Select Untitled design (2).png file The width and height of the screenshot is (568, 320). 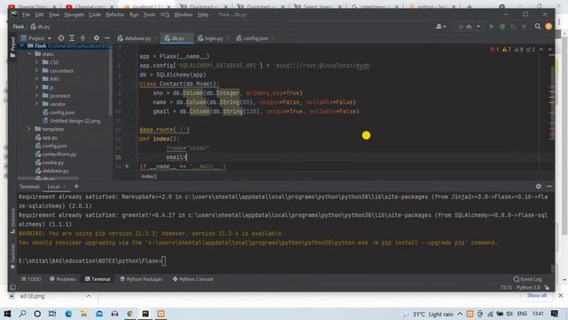pyautogui.click(x=75, y=121)
